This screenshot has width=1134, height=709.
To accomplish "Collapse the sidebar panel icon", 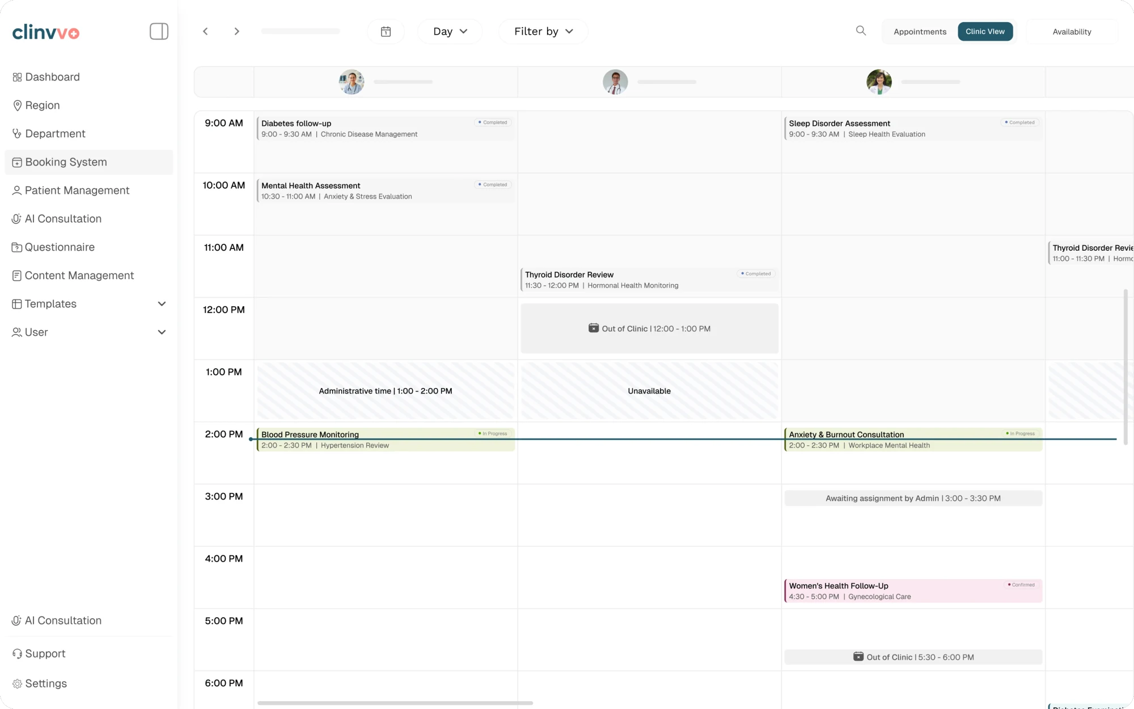I will pyautogui.click(x=159, y=31).
